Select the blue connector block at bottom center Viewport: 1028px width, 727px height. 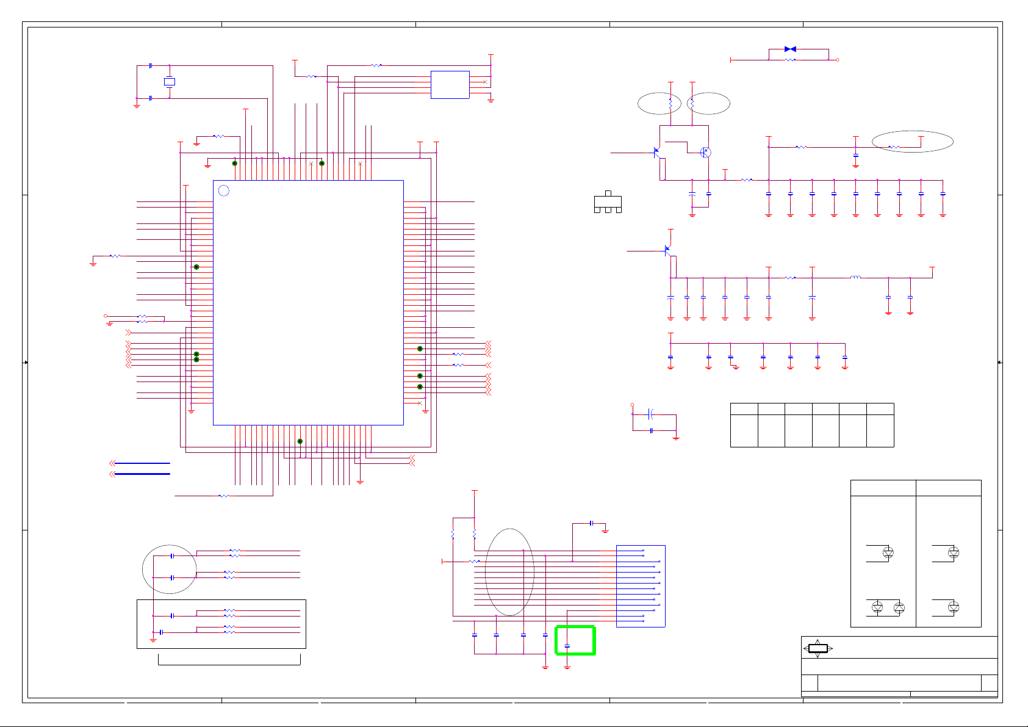[x=641, y=586]
